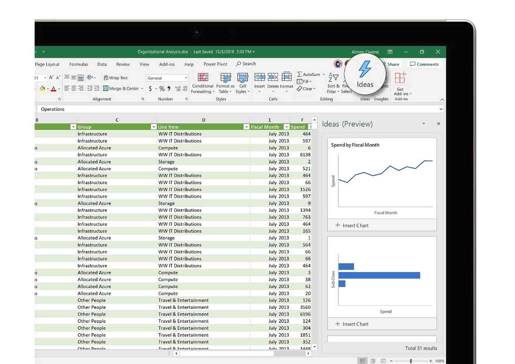The image size is (515, 364).
Task: Open the Line Item column filter dropdown
Action: (x=246, y=127)
